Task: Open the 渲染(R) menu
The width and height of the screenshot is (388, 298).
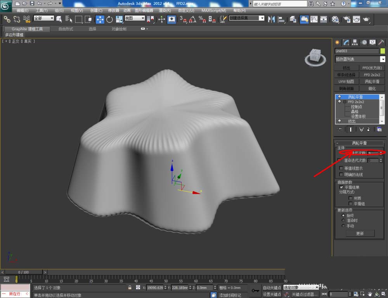Action: point(165,10)
